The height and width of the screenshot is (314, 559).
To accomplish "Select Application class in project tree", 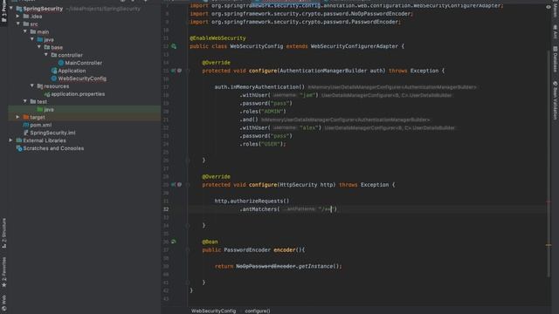I will click(x=72, y=71).
